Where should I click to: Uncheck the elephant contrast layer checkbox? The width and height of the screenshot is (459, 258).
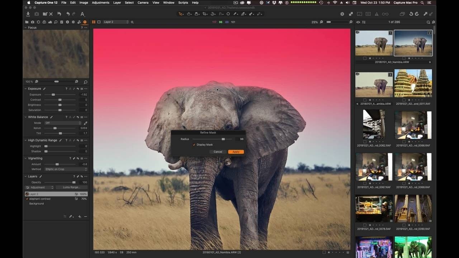(27, 199)
